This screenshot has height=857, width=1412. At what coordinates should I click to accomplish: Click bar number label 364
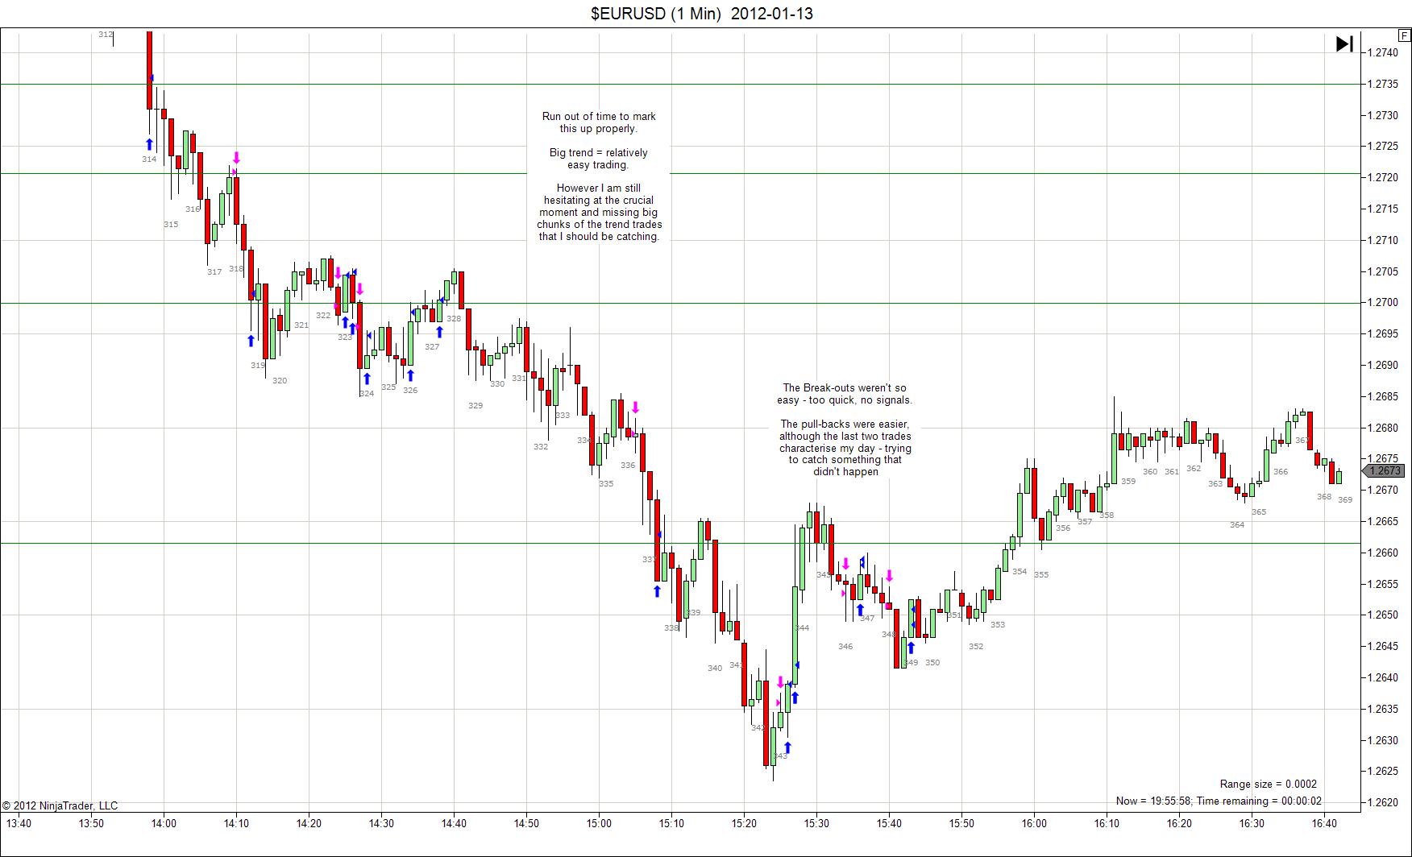(1237, 525)
